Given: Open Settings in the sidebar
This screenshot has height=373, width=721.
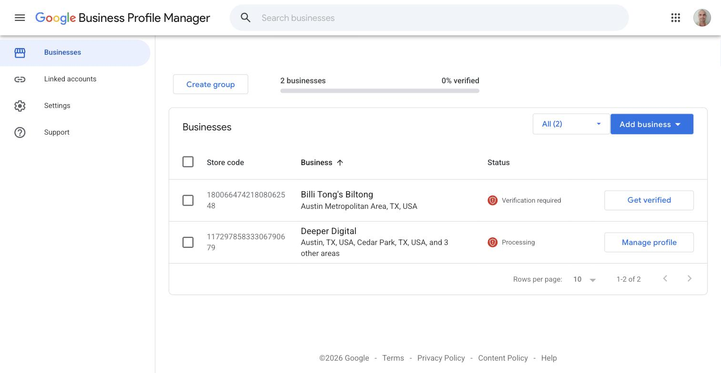Looking at the screenshot, I should click(x=75, y=106).
